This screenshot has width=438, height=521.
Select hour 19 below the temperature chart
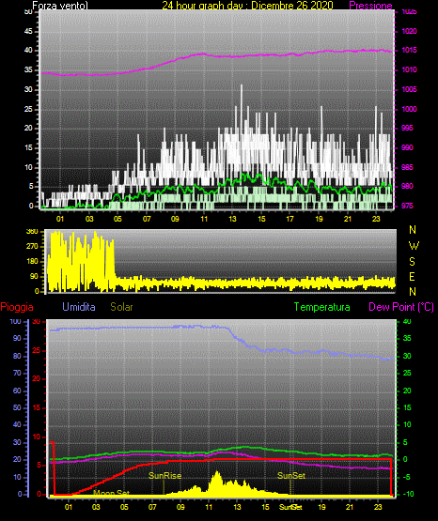click(x=321, y=507)
